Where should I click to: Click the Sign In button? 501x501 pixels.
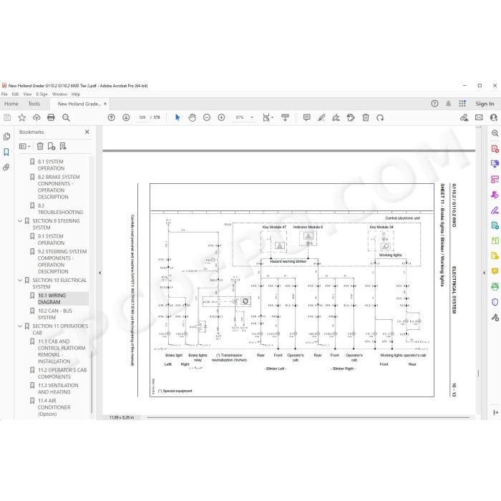click(x=485, y=104)
